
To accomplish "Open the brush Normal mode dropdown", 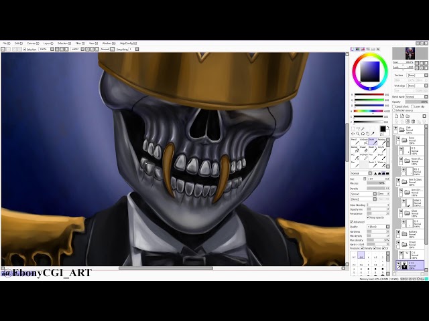I will (x=361, y=173).
